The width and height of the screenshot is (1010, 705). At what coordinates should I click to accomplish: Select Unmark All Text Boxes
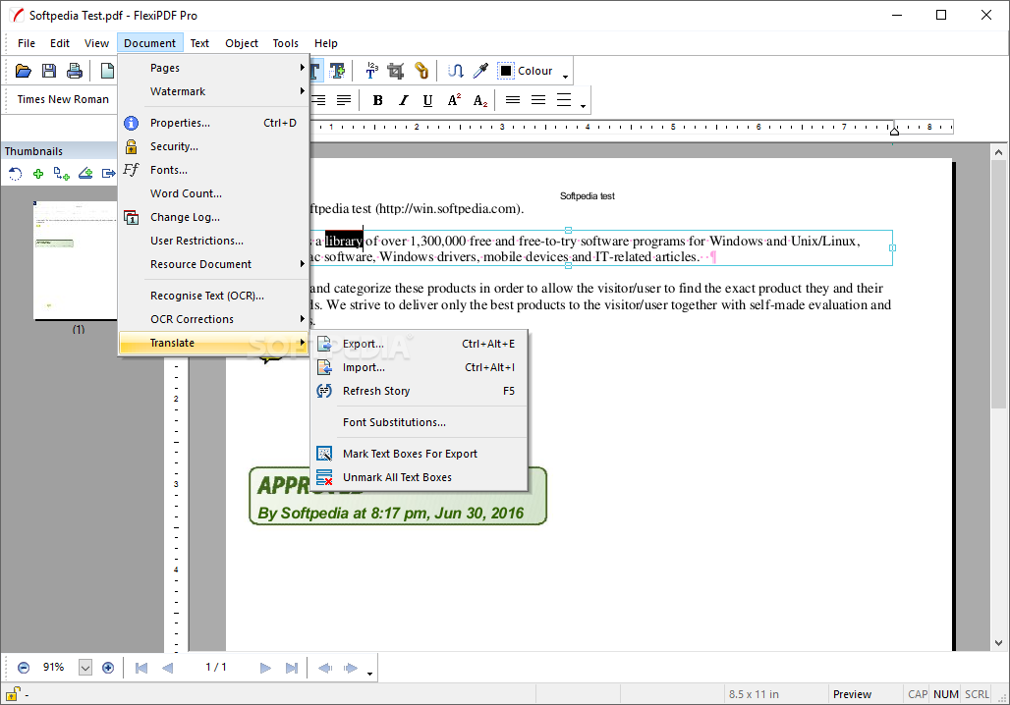pos(420,478)
